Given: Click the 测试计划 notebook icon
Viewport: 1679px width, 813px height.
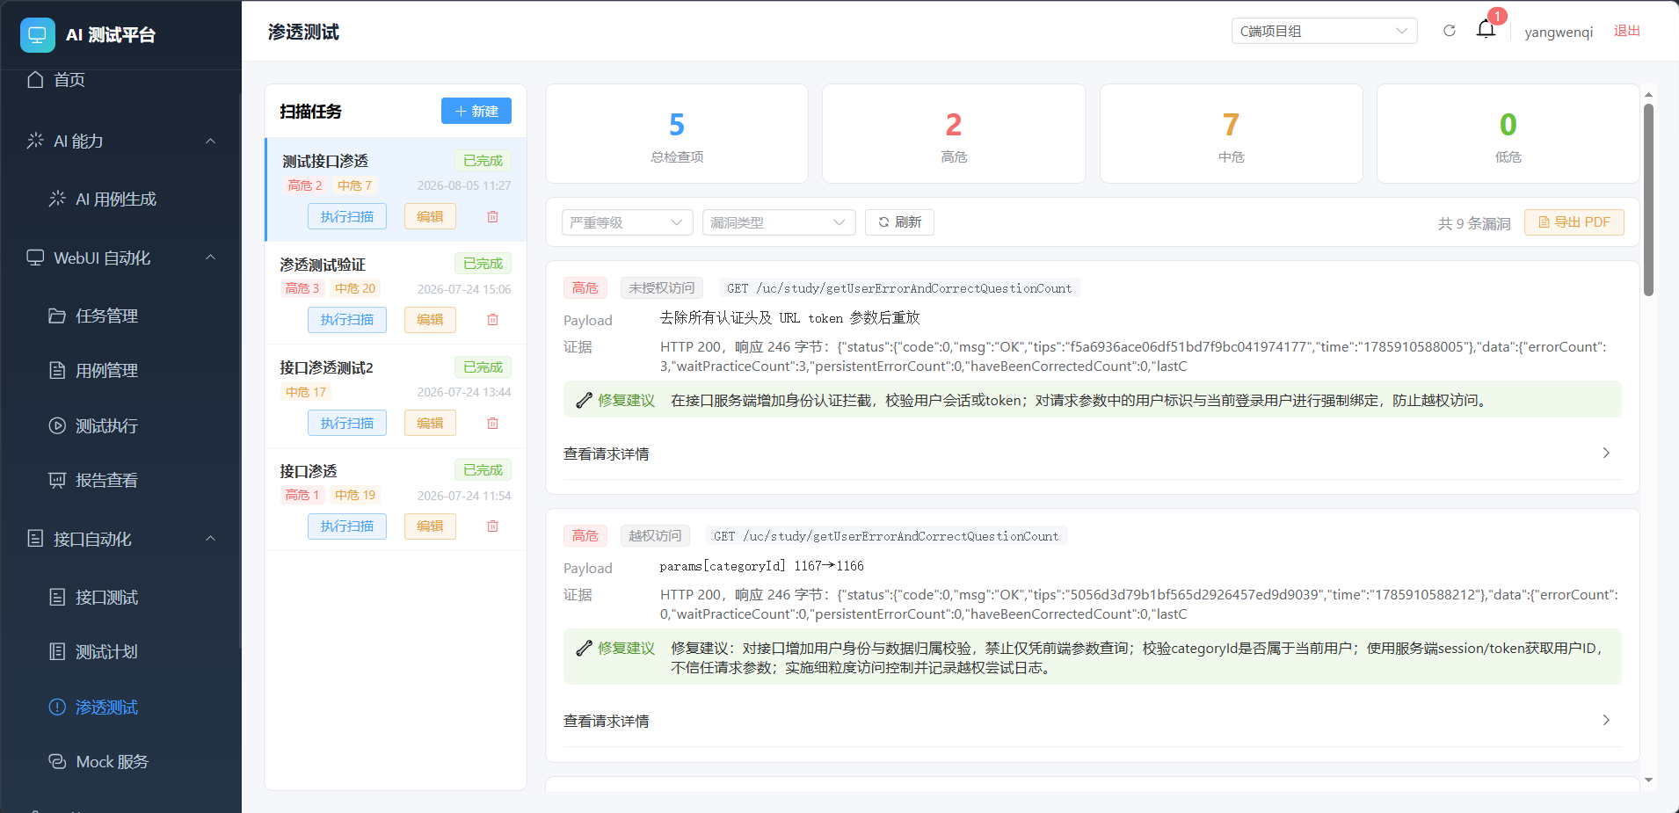Looking at the screenshot, I should pos(57,651).
